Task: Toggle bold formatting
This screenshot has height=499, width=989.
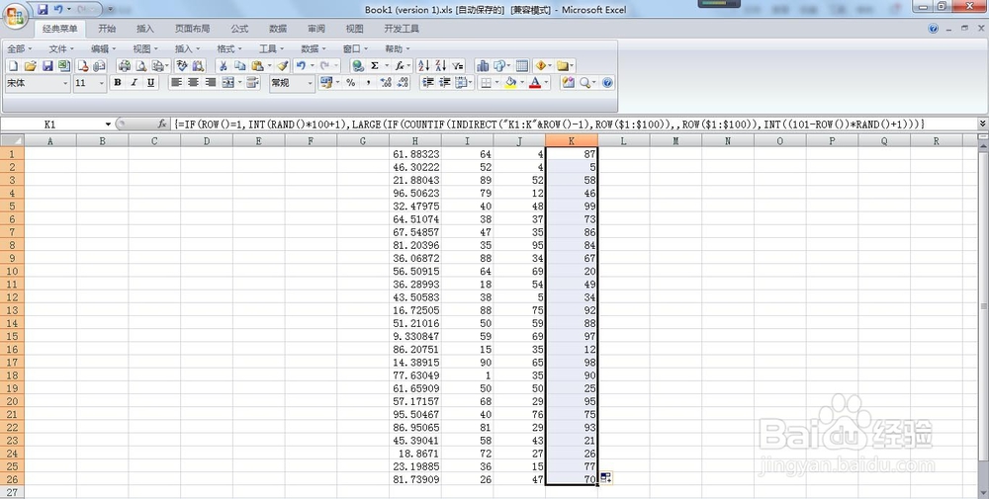Action: point(118,83)
